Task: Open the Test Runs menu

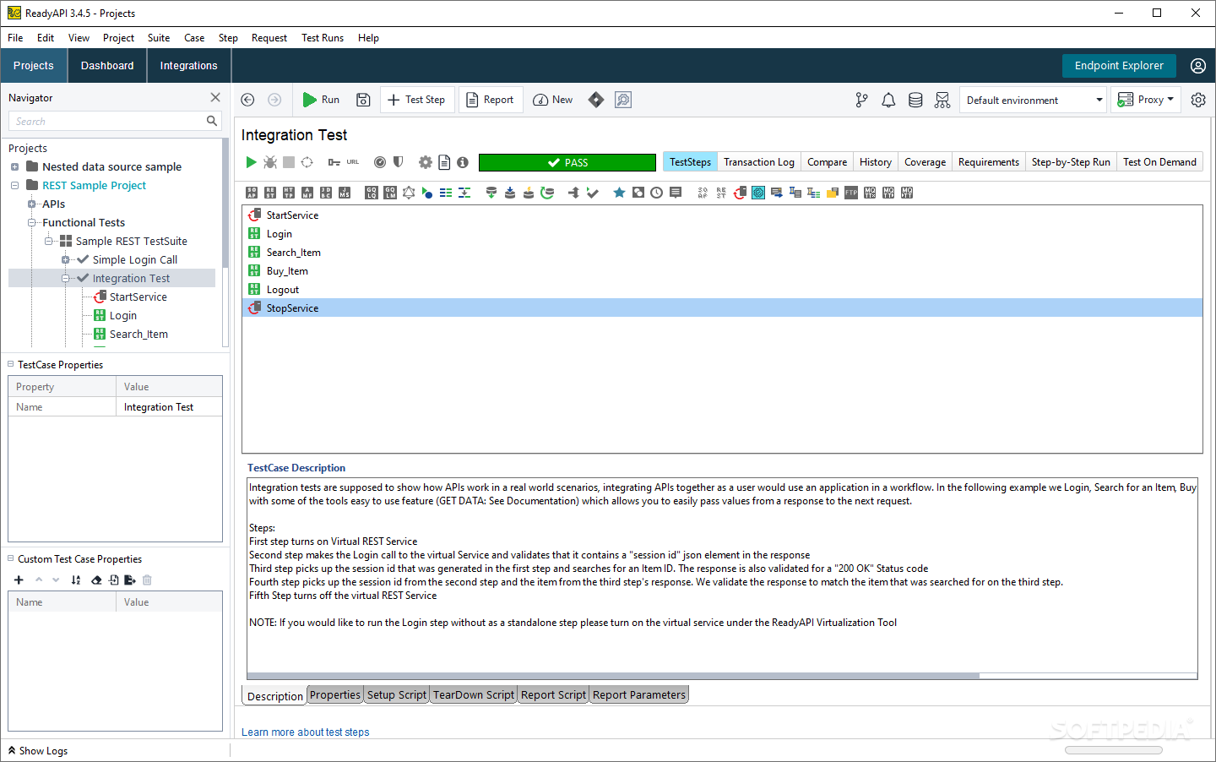Action: click(x=323, y=38)
